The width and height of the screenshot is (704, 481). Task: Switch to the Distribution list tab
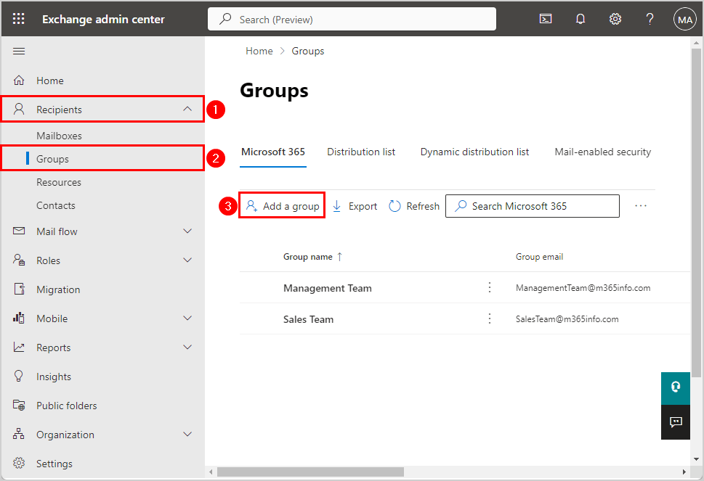tap(361, 152)
